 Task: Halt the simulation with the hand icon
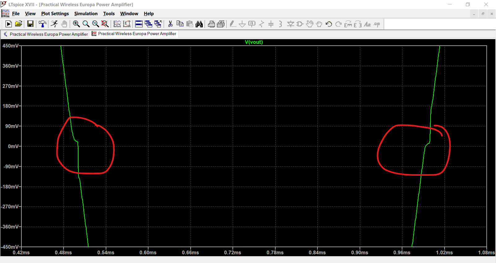click(x=64, y=24)
